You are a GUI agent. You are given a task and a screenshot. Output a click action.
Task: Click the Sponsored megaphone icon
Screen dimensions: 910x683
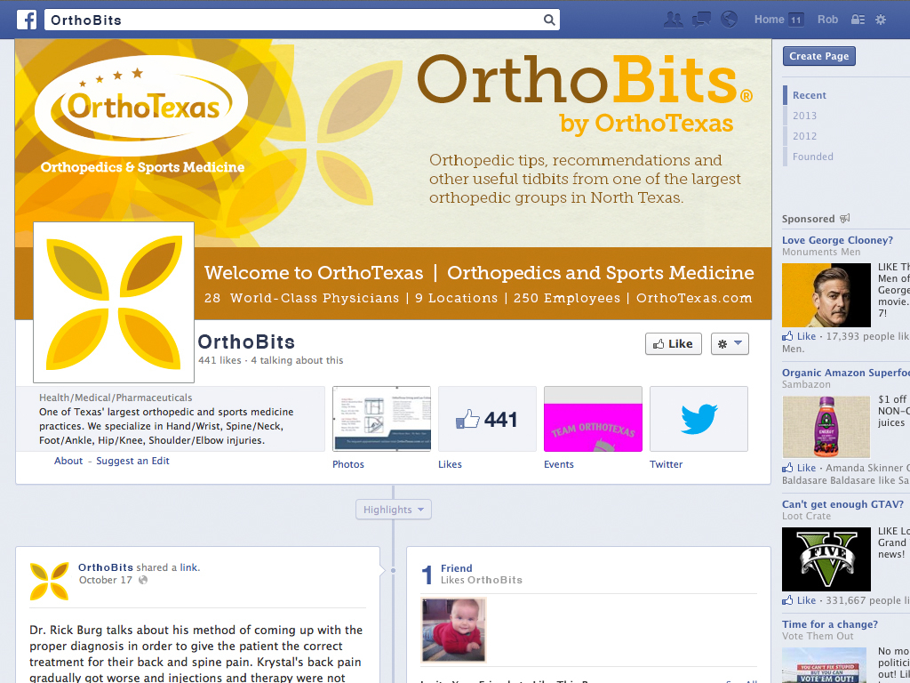tap(844, 219)
